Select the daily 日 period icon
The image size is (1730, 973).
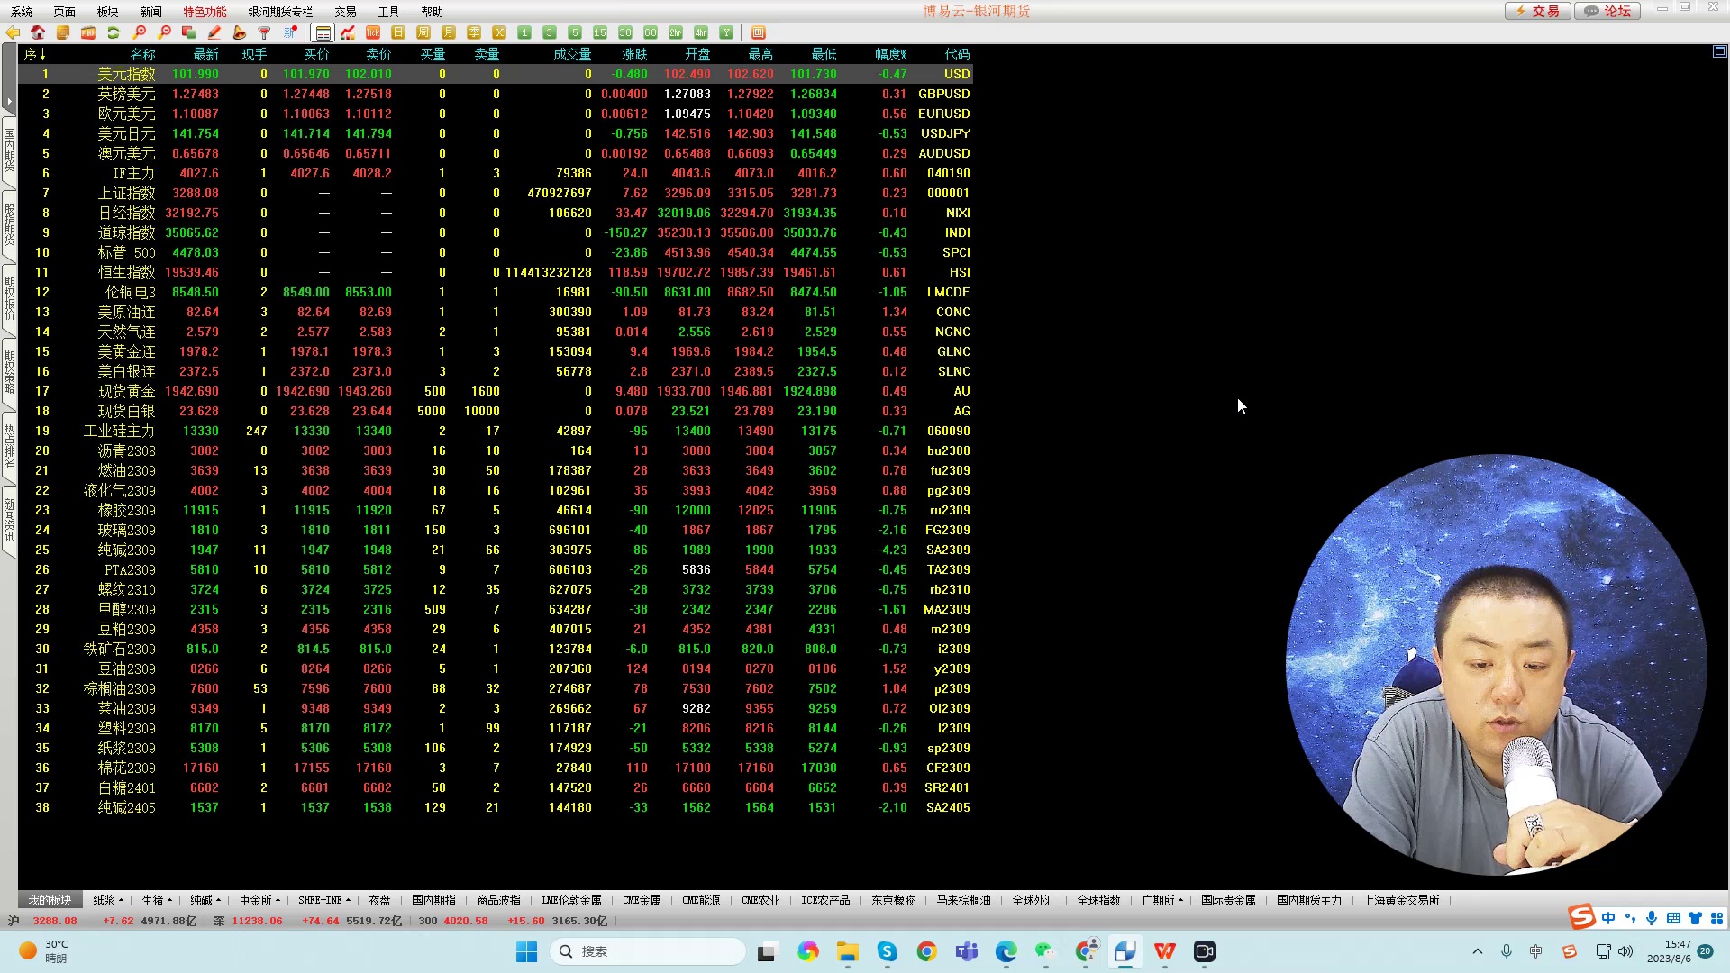pos(398,32)
